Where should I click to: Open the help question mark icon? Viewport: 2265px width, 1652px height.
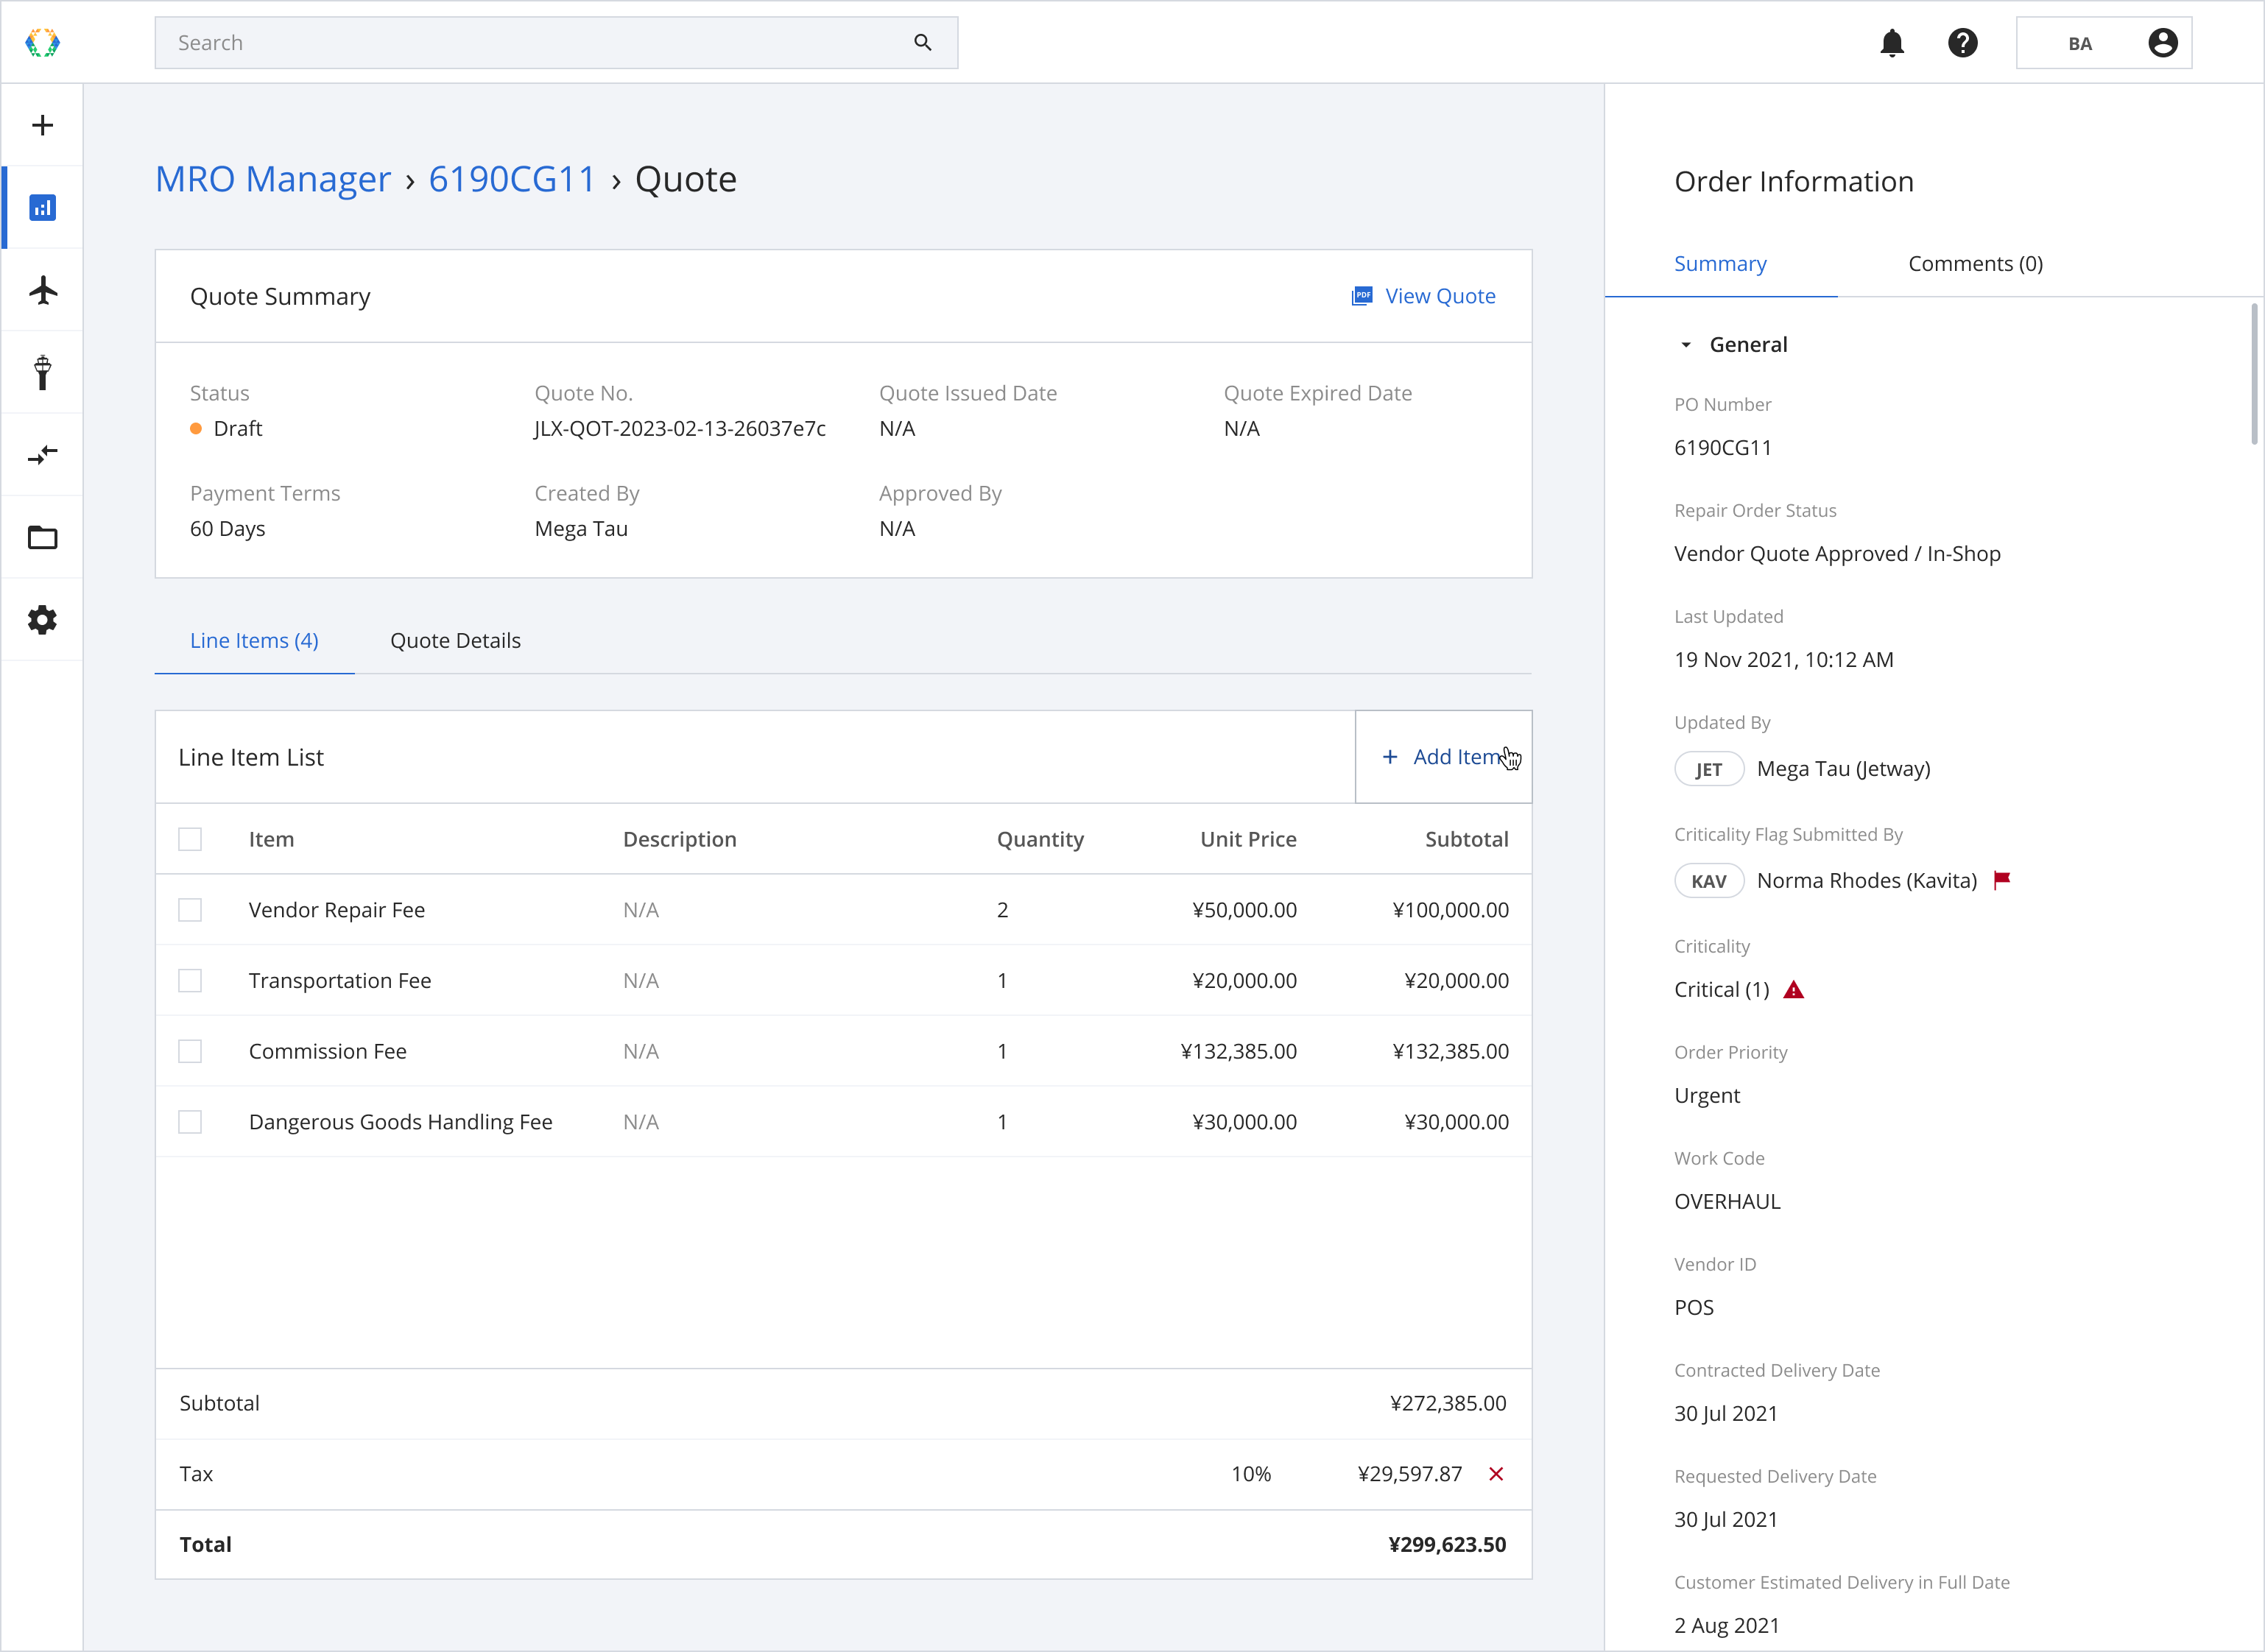click(1962, 43)
